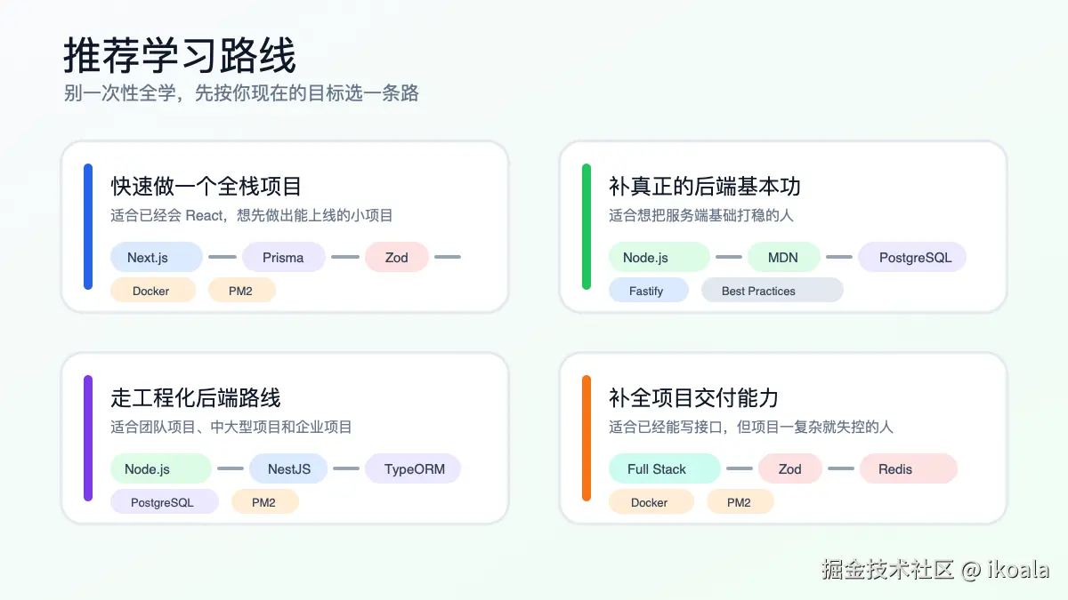The image size is (1068, 600).
Task: Click the PostgreSQL pill below Node.js in the engineering card
Action: point(165,502)
